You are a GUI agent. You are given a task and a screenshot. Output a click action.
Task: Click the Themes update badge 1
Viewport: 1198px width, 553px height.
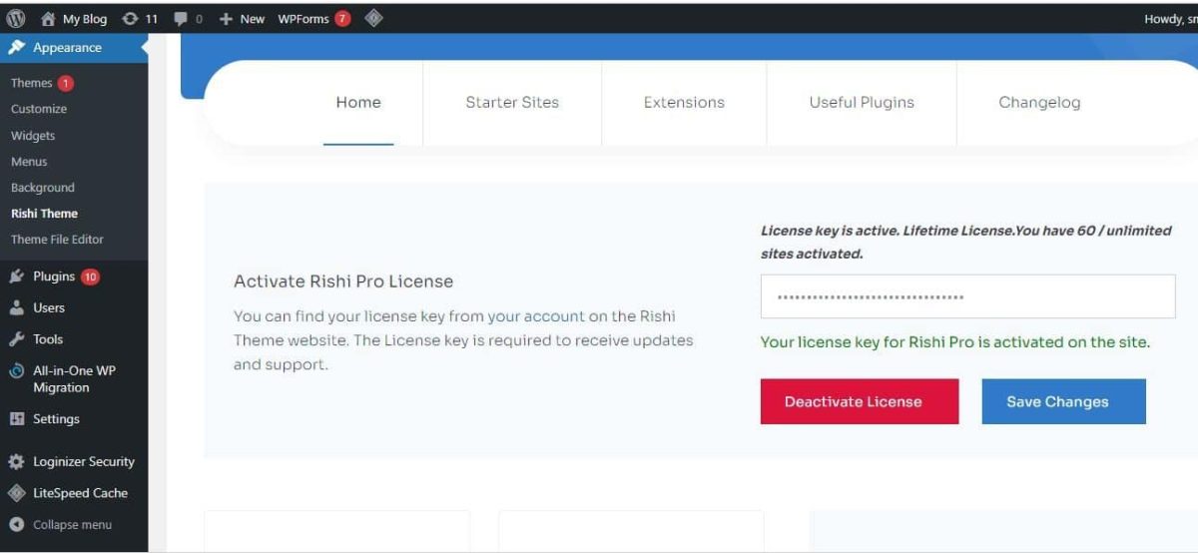(66, 83)
